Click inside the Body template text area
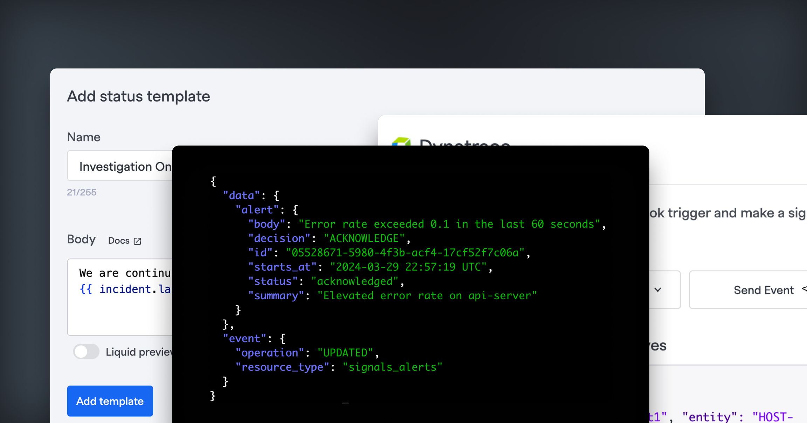The image size is (807, 423). click(119, 297)
